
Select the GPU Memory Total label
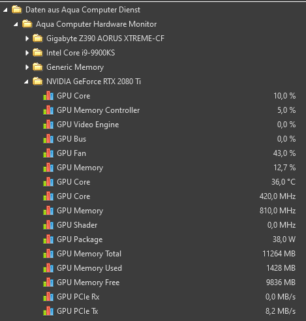[89, 254]
